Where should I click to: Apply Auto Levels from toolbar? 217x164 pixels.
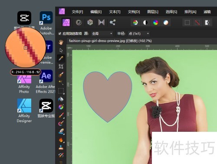(x=135, y=23)
